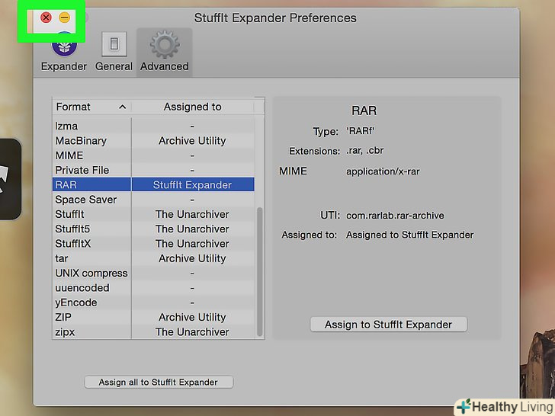555x416 pixels.
Task: Click Assign all to StuffIt Expander button
Action: pyautogui.click(x=159, y=382)
